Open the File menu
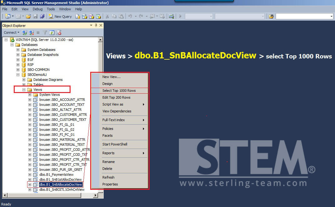This screenshot has height=207, width=335. tap(5, 9)
